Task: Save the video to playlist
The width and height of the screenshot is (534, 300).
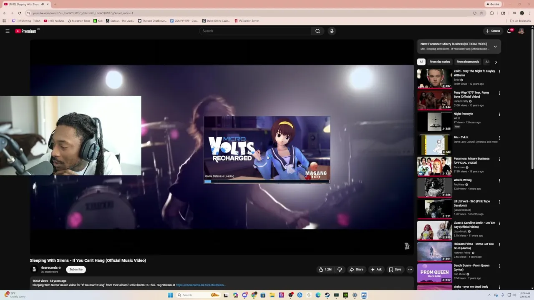Action: tap(395, 270)
